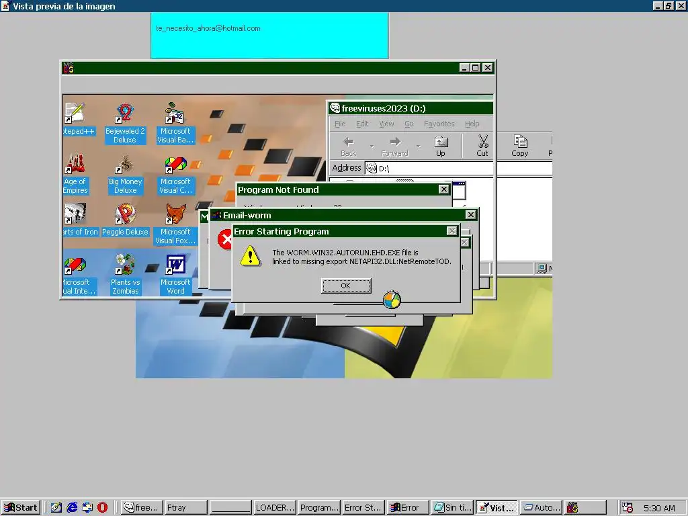The width and height of the screenshot is (688, 516).
Task: Open the View menu in freeviruses2023 window
Action: pyautogui.click(x=386, y=124)
